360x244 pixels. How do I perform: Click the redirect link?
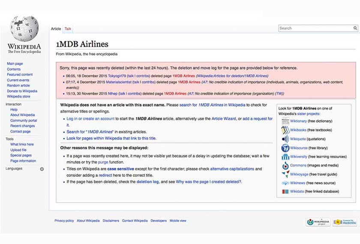coord(105,175)
